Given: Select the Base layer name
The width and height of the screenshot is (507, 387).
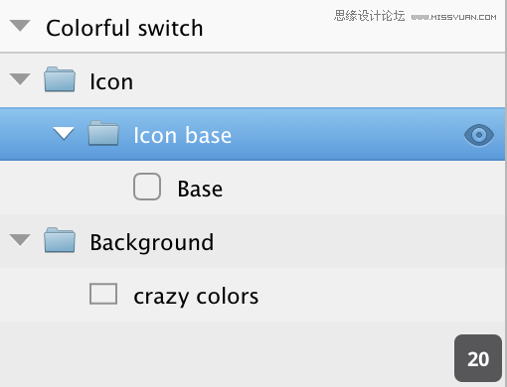Looking at the screenshot, I should (x=200, y=189).
